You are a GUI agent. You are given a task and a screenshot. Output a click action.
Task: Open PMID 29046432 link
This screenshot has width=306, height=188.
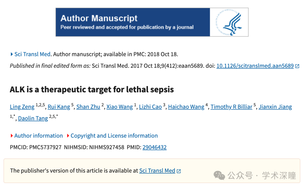coord(154,147)
